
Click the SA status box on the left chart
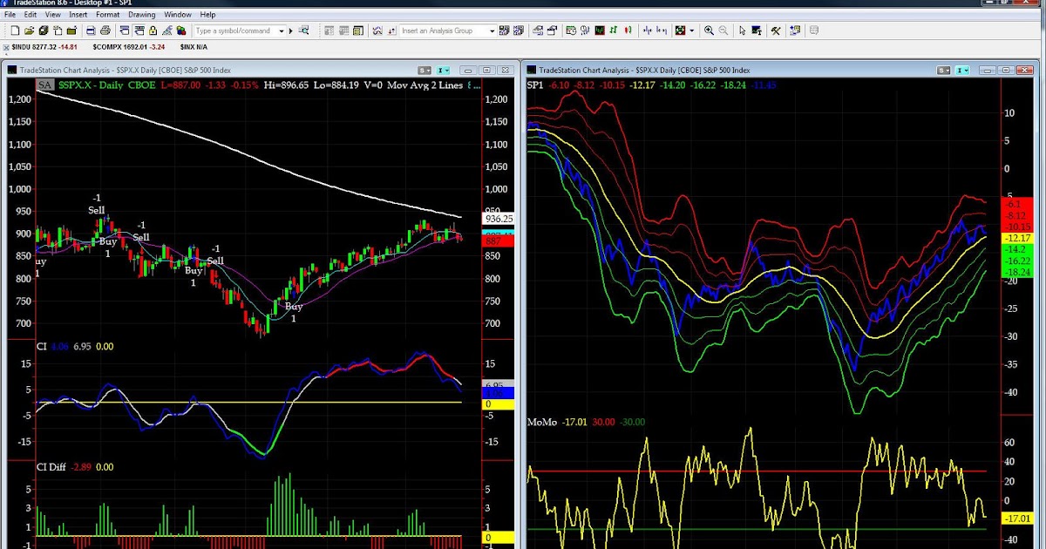click(45, 85)
